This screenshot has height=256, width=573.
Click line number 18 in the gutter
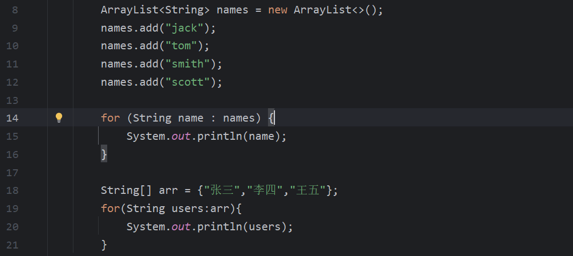pyautogui.click(x=12, y=191)
